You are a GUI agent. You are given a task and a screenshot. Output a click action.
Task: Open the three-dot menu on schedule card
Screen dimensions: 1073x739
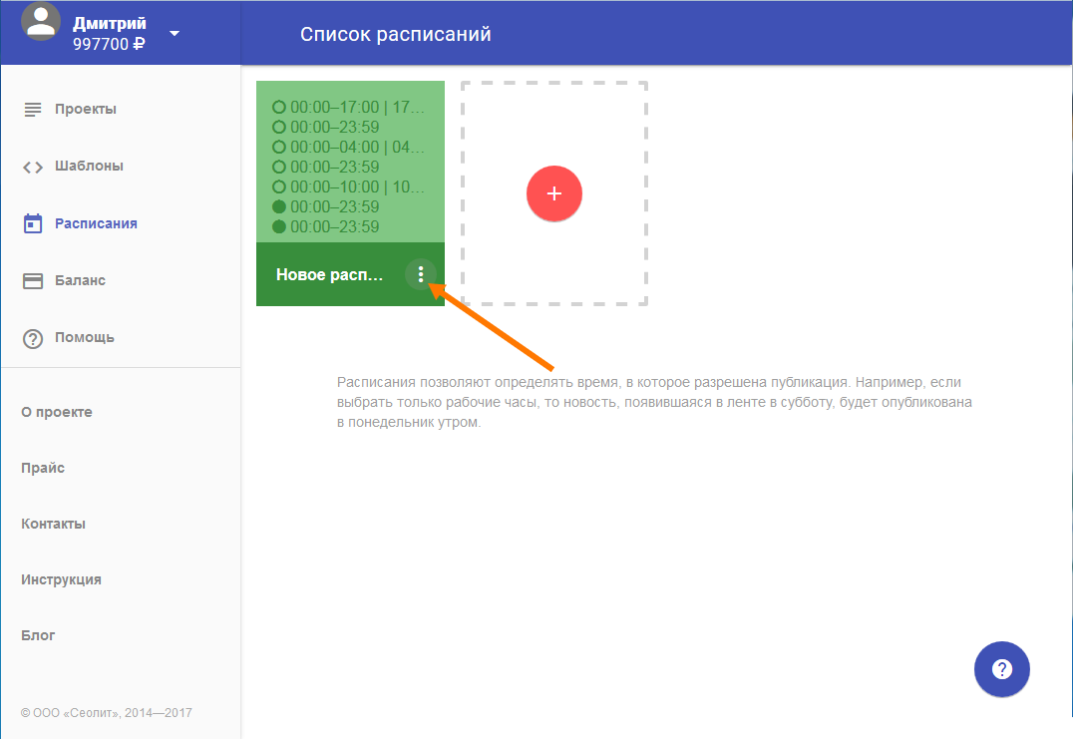421,274
